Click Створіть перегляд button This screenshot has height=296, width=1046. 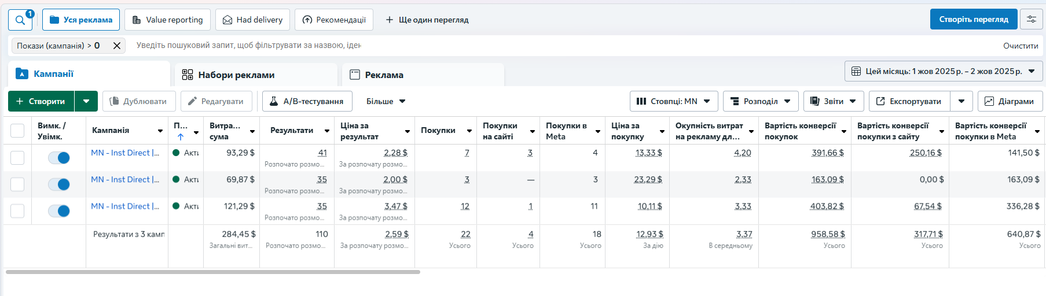coord(974,19)
